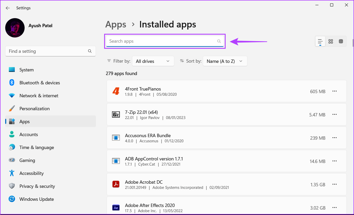This screenshot has width=354, height=215.
Task: Click the Windows Update sync icon
Action: [x=12, y=199]
